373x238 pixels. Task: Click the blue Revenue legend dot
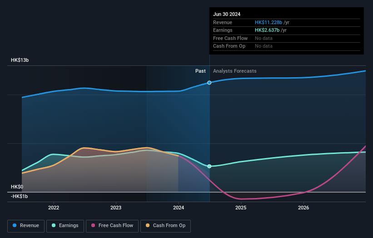pyautogui.click(x=15, y=225)
